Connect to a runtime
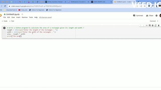Image resolution: width=161 pixels, height=90 pixels. 153,21
